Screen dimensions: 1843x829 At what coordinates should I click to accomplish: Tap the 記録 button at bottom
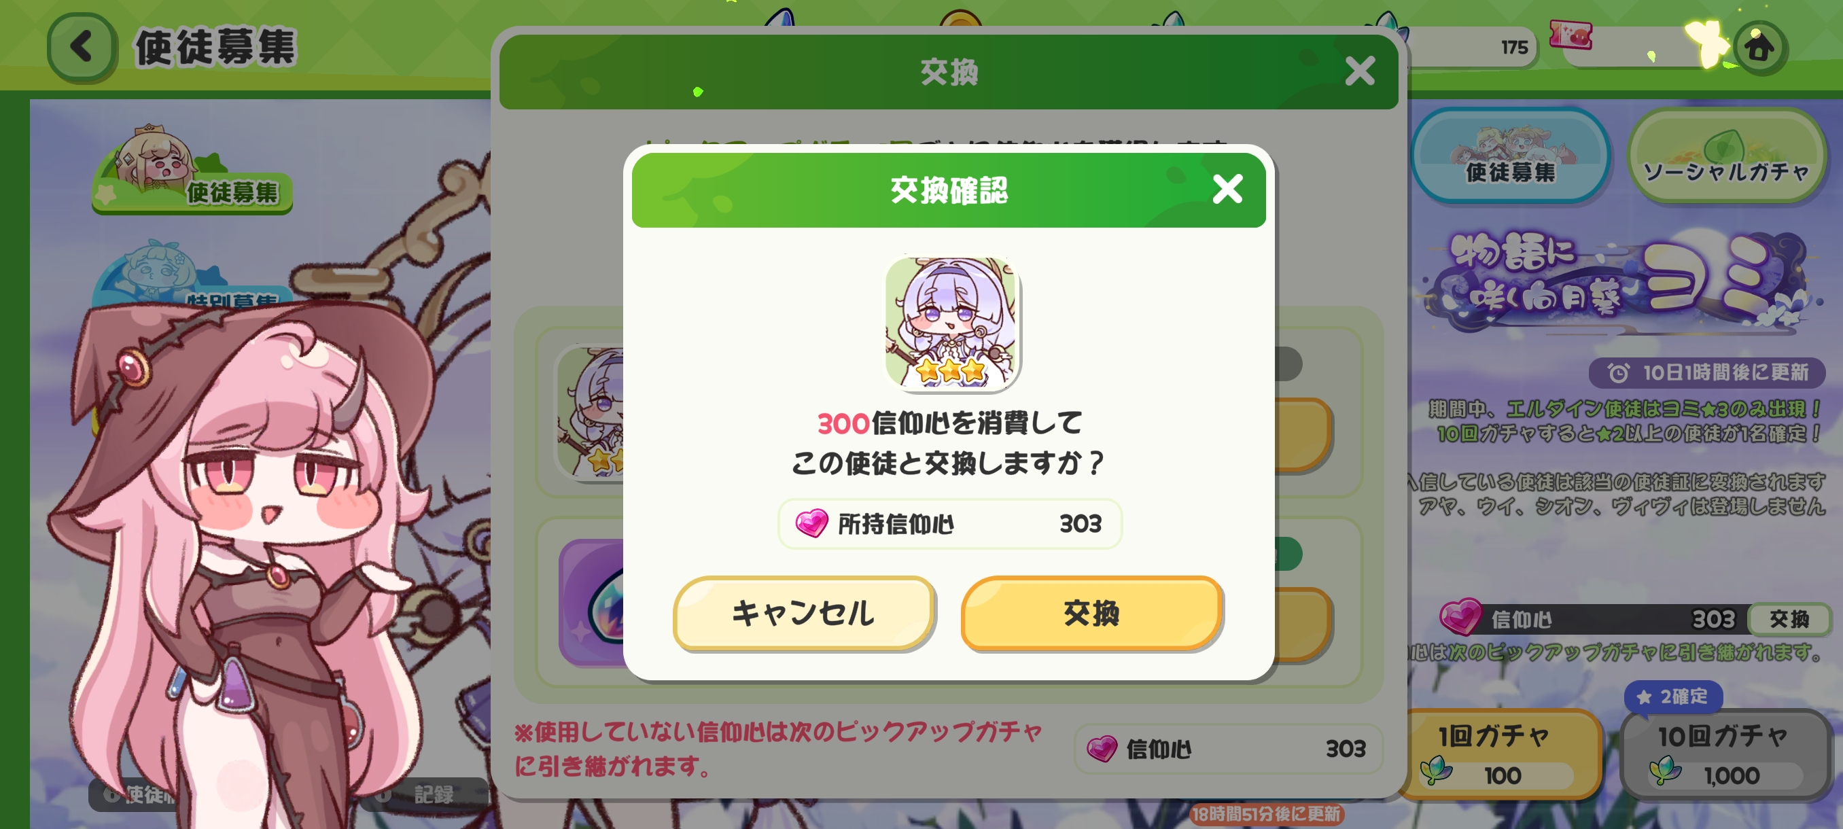click(429, 794)
